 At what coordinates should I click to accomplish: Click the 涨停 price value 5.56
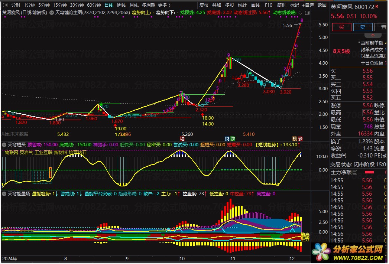click(368, 105)
